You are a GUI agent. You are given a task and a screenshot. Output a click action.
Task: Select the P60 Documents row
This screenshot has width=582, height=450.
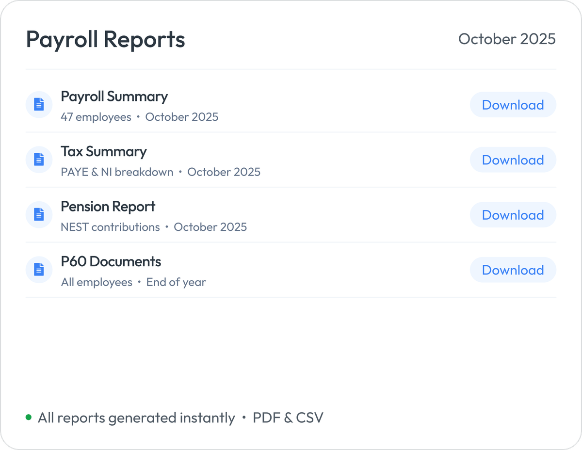point(111,261)
